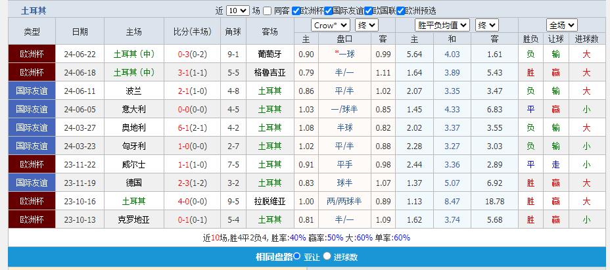Open the 终 dropdown beside Crow*
Viewport: 610px width, 270px height.
click(366, 25)
